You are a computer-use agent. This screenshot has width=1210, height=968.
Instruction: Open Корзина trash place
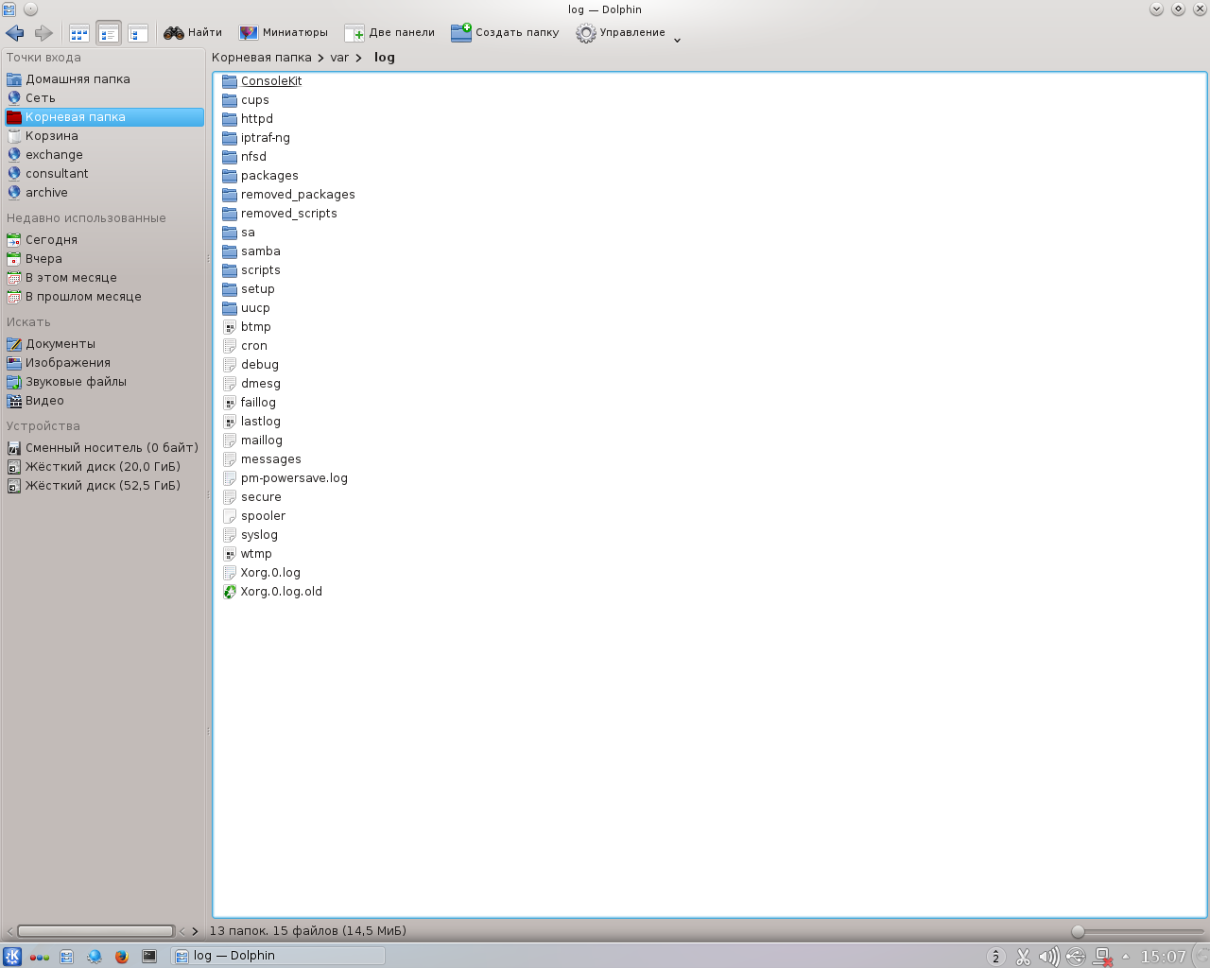pos(104,136)
